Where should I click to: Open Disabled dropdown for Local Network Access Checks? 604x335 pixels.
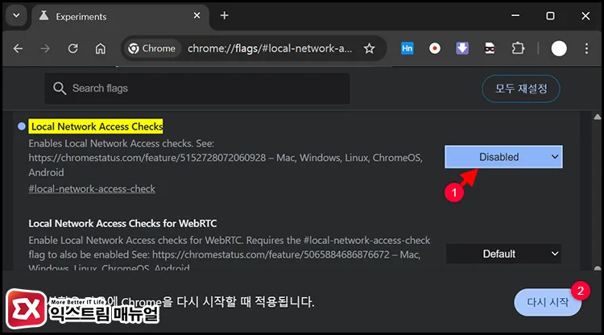(503, 157)
